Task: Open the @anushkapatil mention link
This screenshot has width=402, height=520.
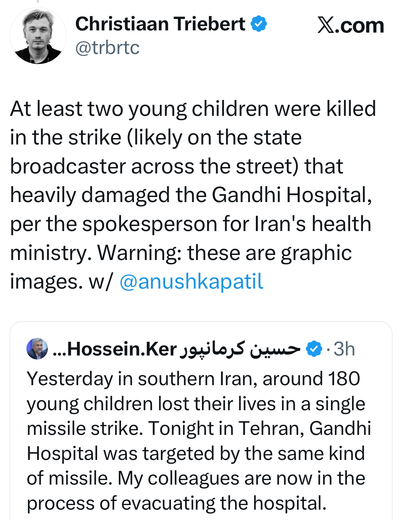Action: pyautogui.click(x=191, y=281)
